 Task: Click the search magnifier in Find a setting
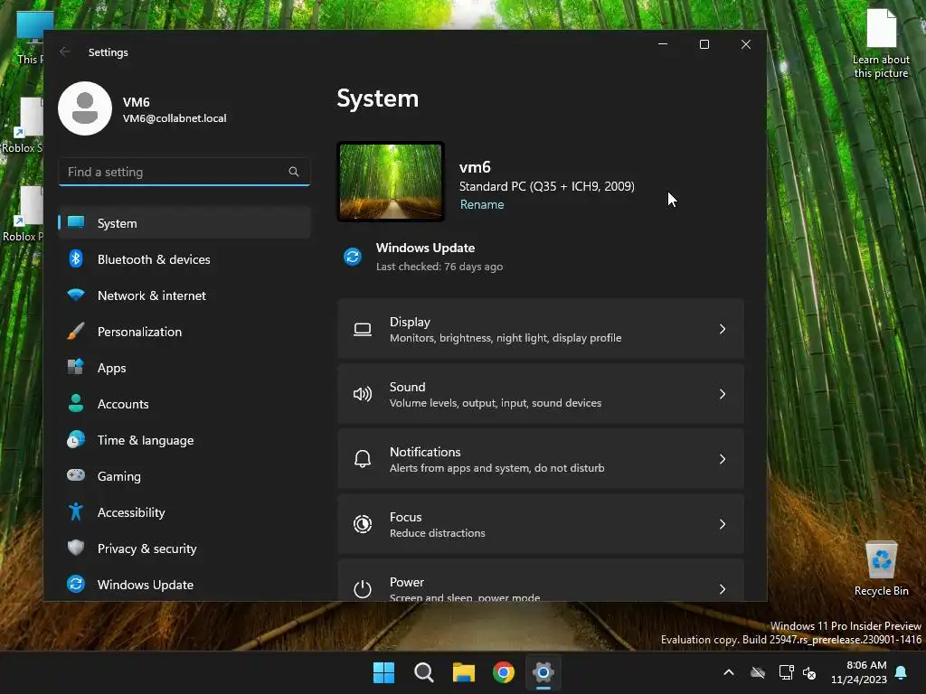[294, 172]
